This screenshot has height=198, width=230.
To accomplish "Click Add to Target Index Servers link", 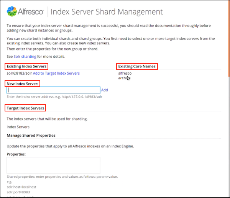I will pyautogui.click(x=56, y=73).
